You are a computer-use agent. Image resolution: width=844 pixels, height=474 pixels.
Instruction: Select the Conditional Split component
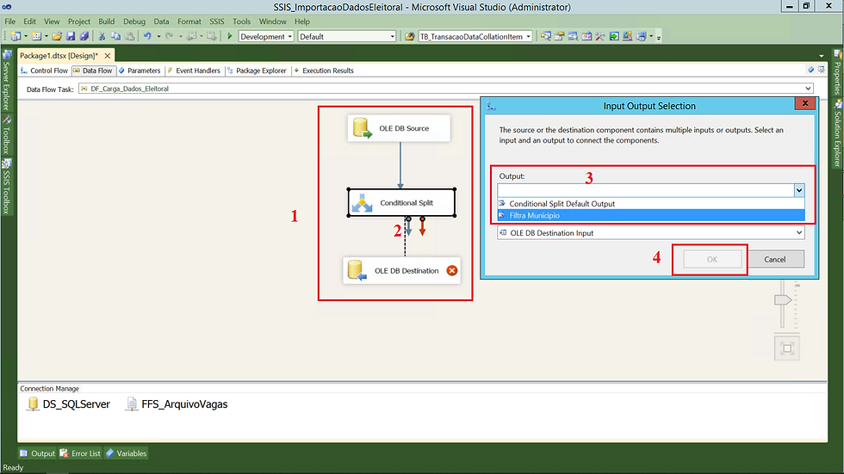pos(401,203)
